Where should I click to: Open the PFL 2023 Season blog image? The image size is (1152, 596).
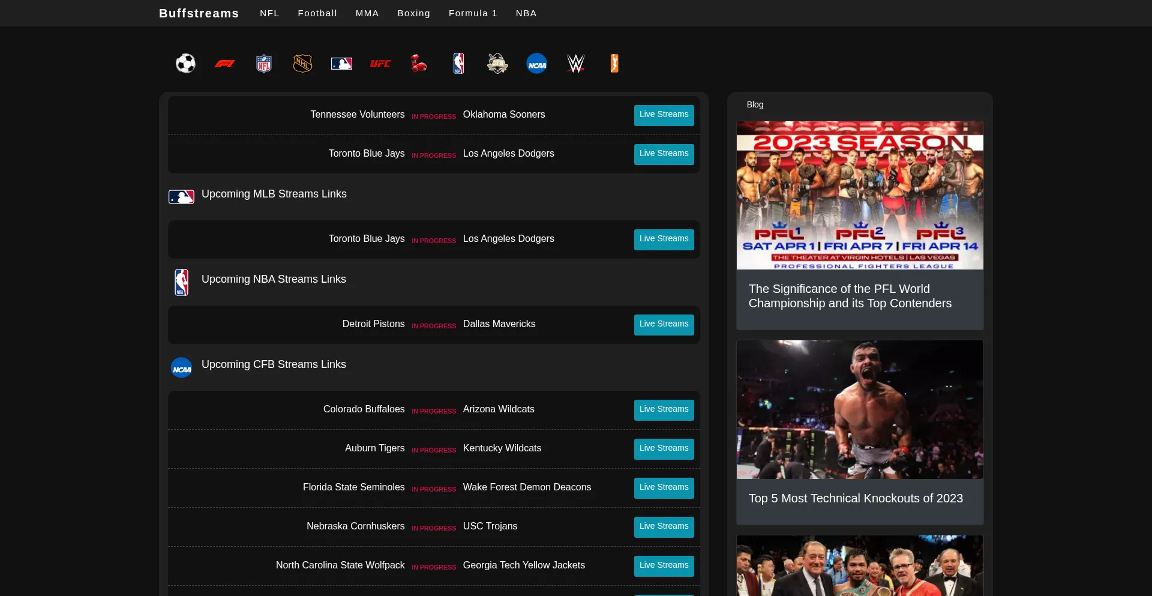point(860,195)
